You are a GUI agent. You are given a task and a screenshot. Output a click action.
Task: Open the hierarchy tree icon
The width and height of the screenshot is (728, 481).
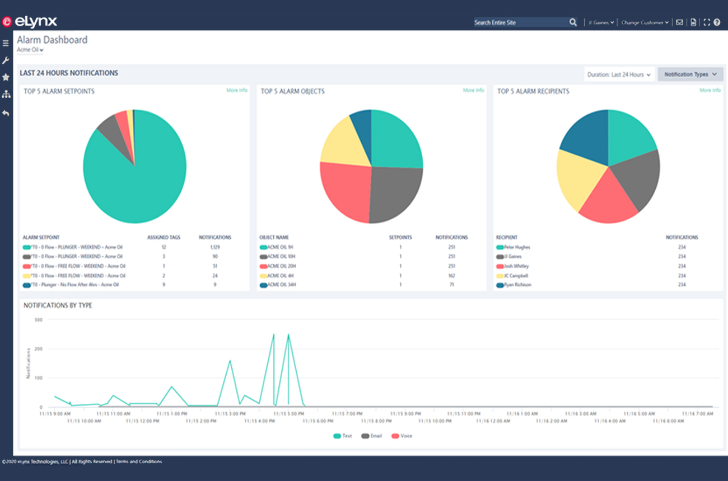[6, 94]
